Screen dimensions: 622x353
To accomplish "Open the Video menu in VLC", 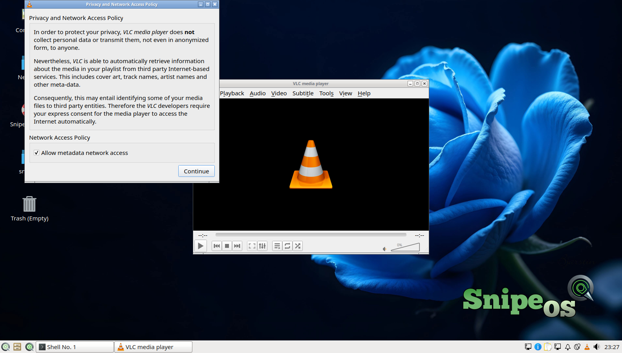I will (x=279, y=93).
